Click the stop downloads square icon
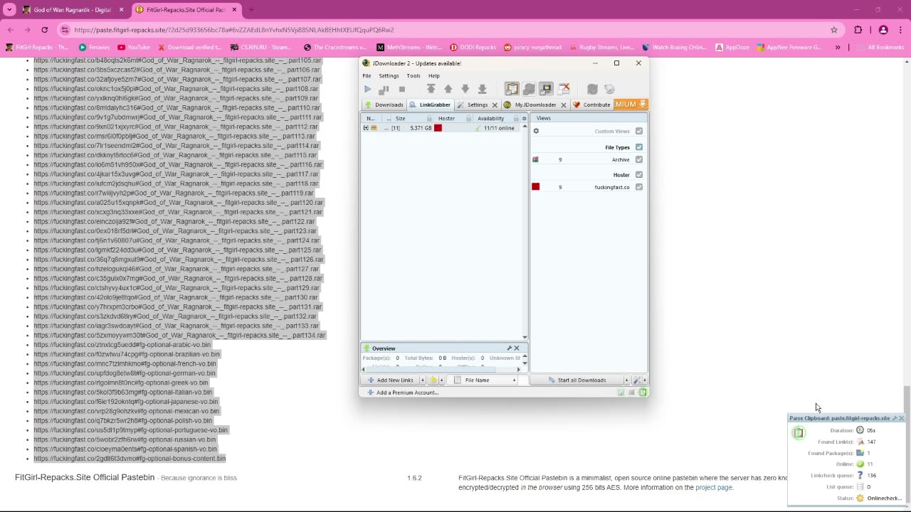Screen dimensions: 911x512 tap(401, 89)
